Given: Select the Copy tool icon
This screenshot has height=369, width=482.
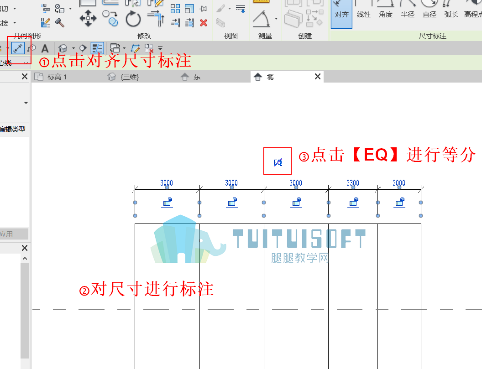Looking at the screenshot, I should (110, 18).
